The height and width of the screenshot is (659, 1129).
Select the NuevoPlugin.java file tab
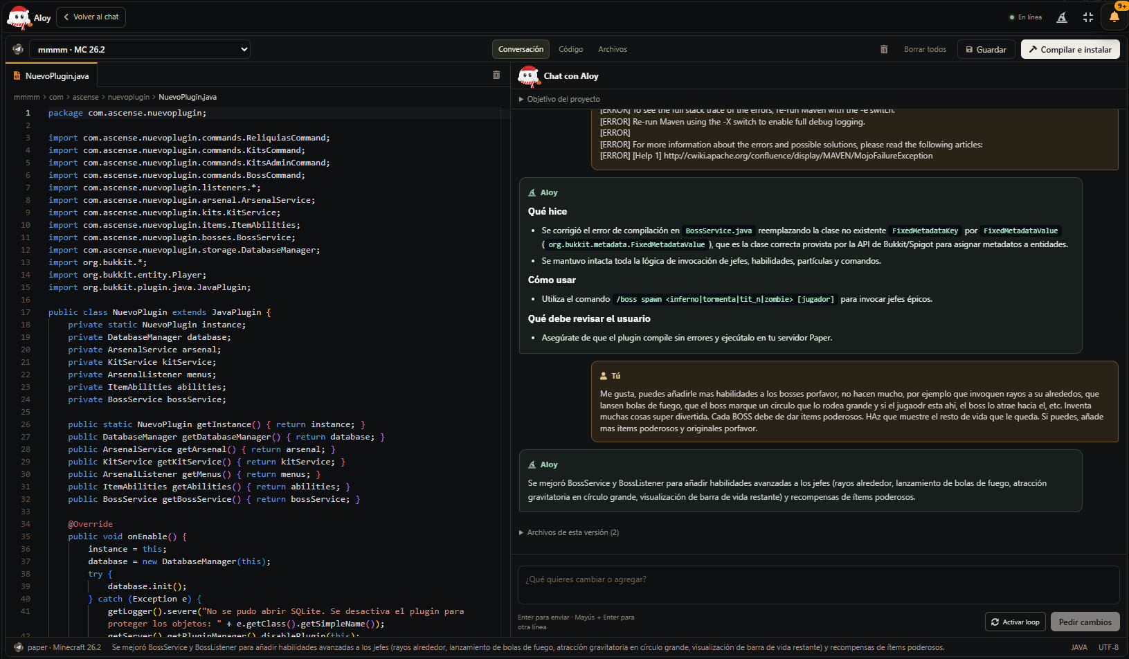[52, 75]
